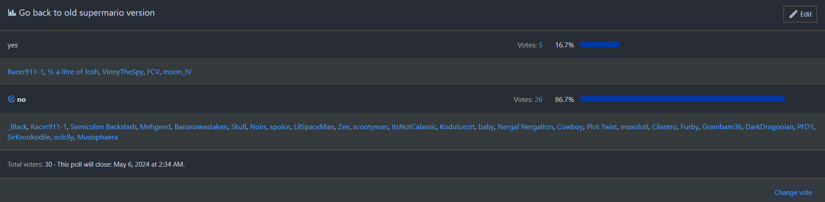
Task: Click the no option progress bar
Action: coord(682,99)
